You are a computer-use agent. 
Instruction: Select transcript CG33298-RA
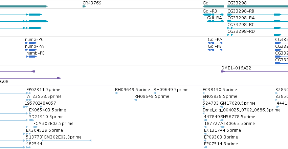(241, 18)
